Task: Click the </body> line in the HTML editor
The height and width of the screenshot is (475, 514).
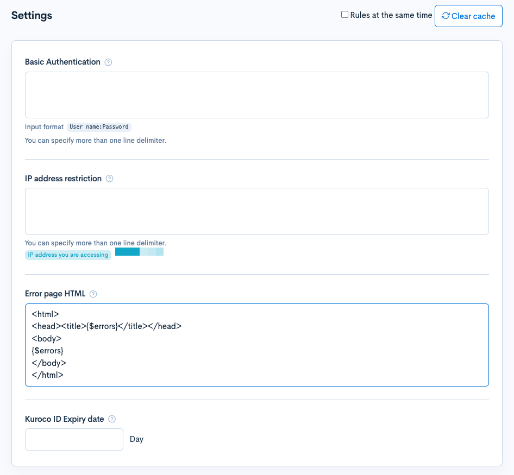Action: click(x=49, y=363)
